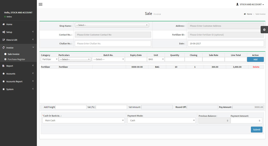Click the Invoice icon in the sidebar
The height and width of the screenshot is (146, 268).
point(3,48)
